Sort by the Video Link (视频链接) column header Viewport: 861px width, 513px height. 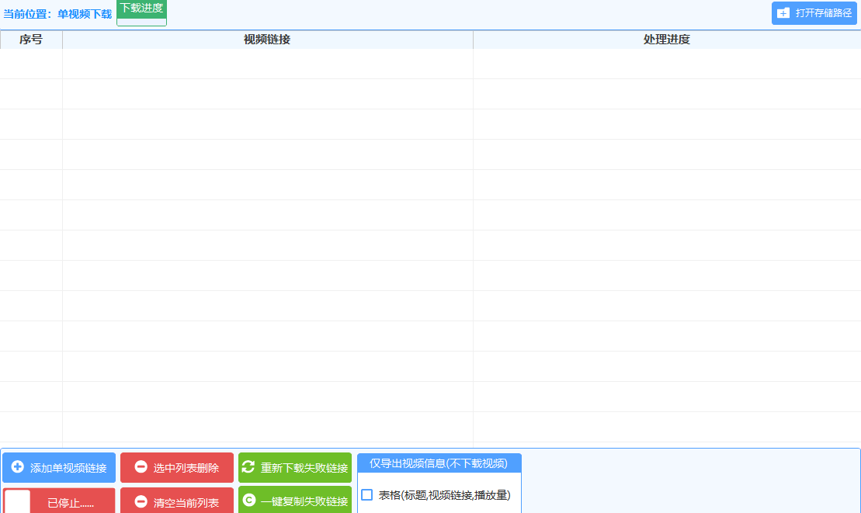click(267, 40)
